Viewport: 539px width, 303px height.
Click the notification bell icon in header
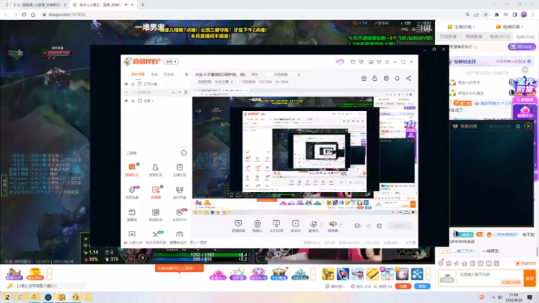pos(397,78)
